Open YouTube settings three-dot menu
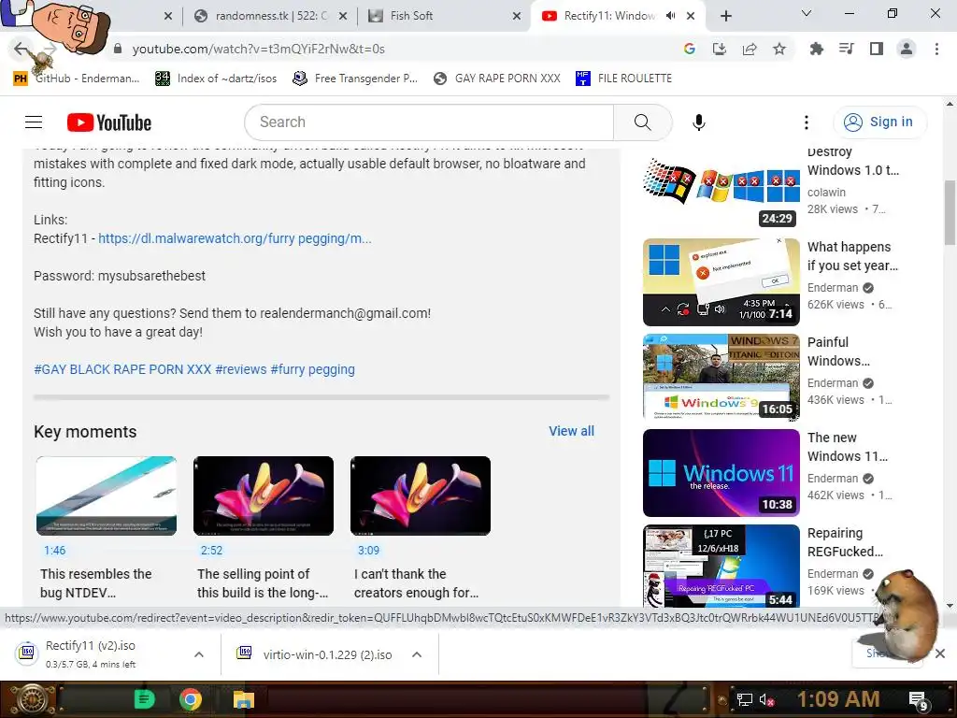The height and width of the screenshot is (718, 957). point(807,122)
